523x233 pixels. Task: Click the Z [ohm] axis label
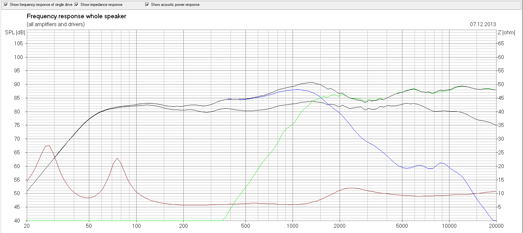click(x=506, y=33)
